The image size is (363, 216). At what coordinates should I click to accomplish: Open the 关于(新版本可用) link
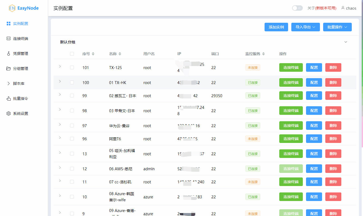(322, 8)
